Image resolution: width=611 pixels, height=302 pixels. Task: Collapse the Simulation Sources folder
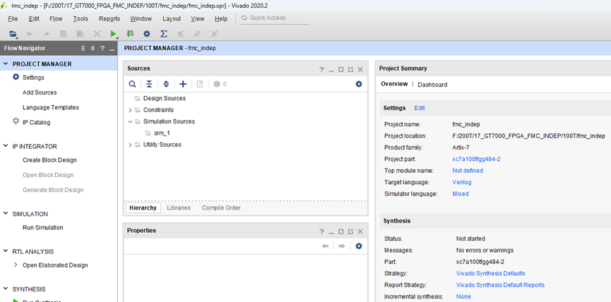(130, 121)
